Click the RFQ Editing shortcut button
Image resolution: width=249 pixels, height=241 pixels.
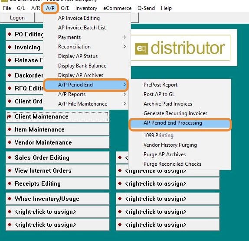point(24,88)
